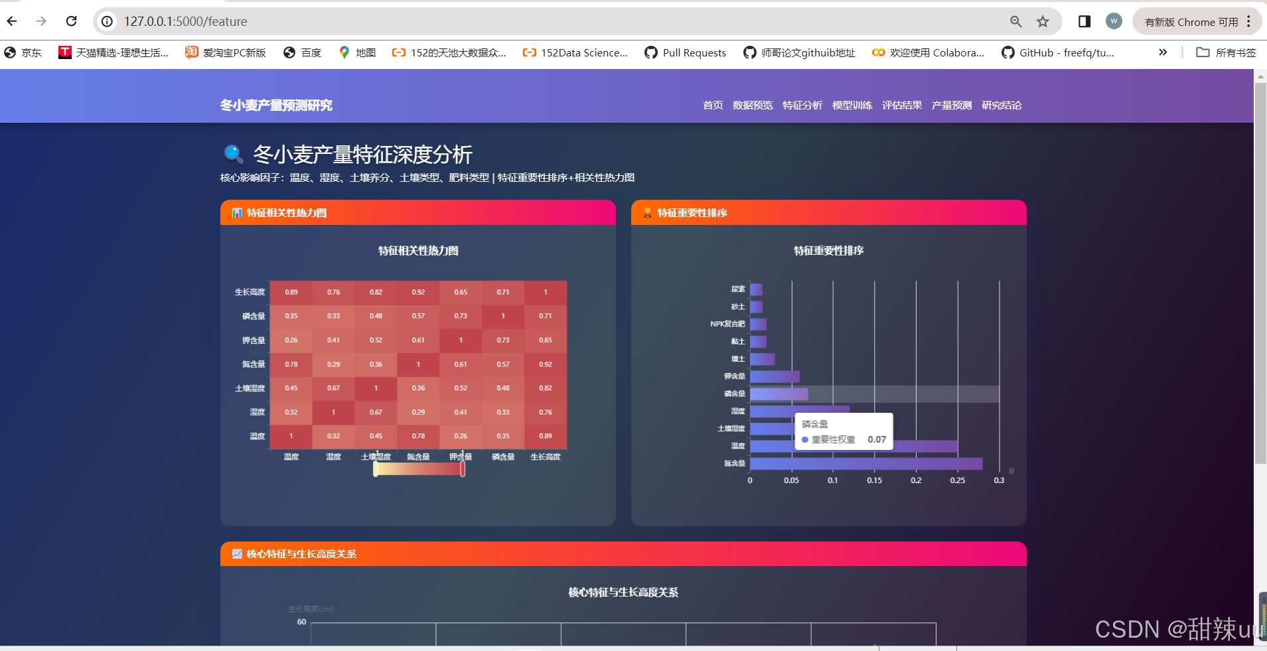Click heatmap cell 0.92 in 生长高度 row
Viewport: 1267px width, 651px height.
click(418, 292)
